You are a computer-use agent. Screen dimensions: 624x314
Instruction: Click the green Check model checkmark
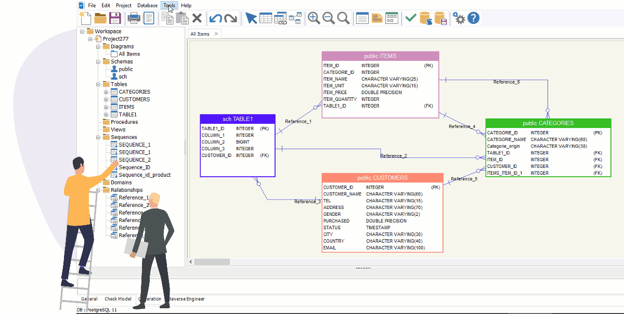point(411,18)
